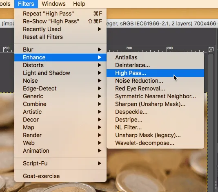The image size is (218, 192).
Task: Choose Repeat "High Pass" entry
Action: coord(60,14)
